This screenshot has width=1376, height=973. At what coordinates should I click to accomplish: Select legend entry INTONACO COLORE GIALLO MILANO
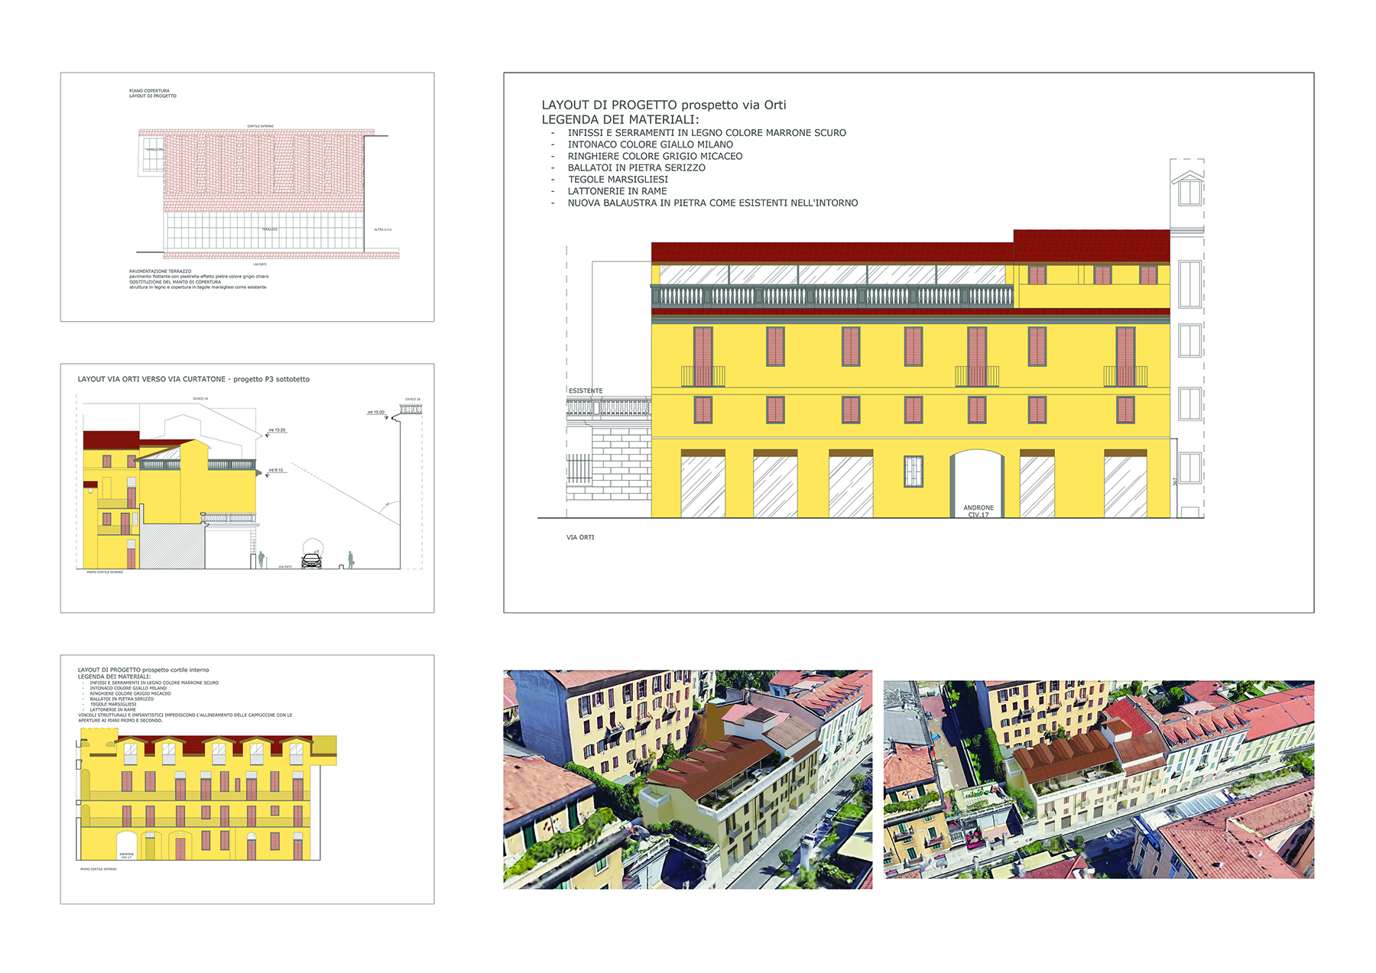tap(650, 144)
